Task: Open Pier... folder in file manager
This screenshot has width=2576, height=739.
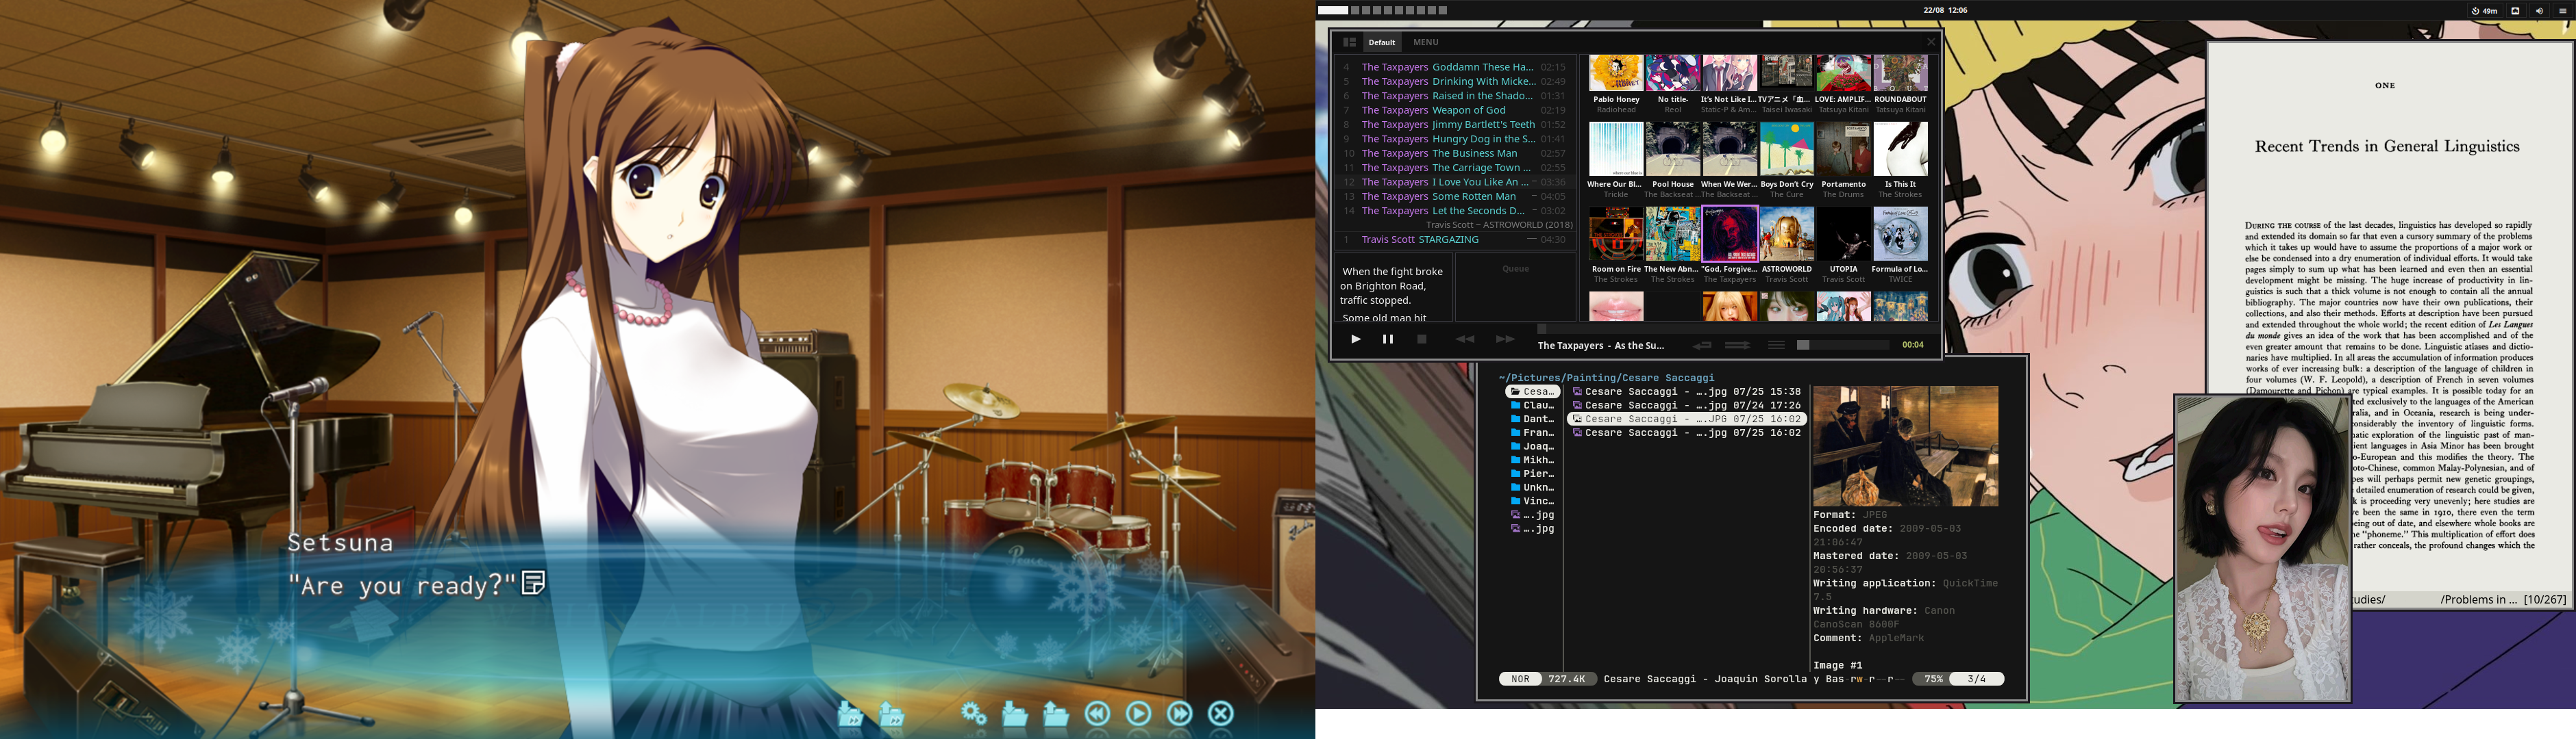Action: pyautogui.click(x=1533, y=474)
